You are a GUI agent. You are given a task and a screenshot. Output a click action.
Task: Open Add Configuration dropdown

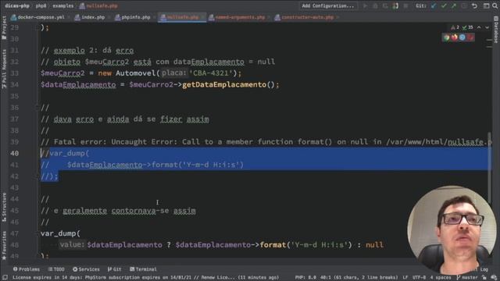coord(328,5)
